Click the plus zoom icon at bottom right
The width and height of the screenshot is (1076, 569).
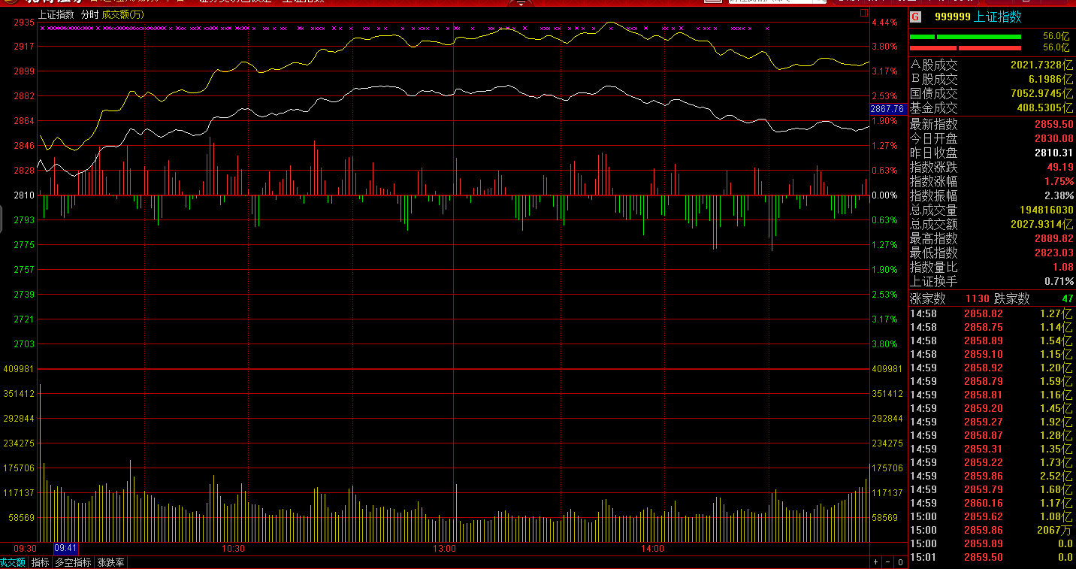875,562
